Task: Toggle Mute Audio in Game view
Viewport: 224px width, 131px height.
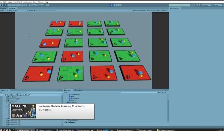Action: click(150, 10)
